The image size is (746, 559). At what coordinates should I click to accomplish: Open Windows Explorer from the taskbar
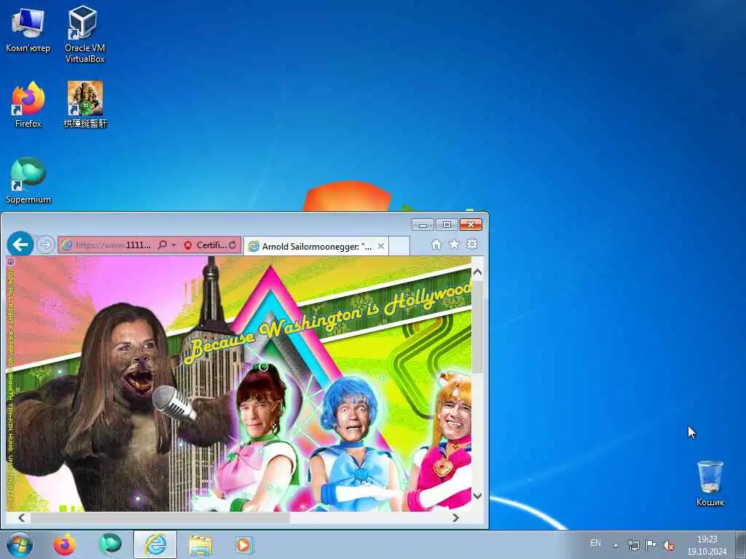tap(200, 544)
